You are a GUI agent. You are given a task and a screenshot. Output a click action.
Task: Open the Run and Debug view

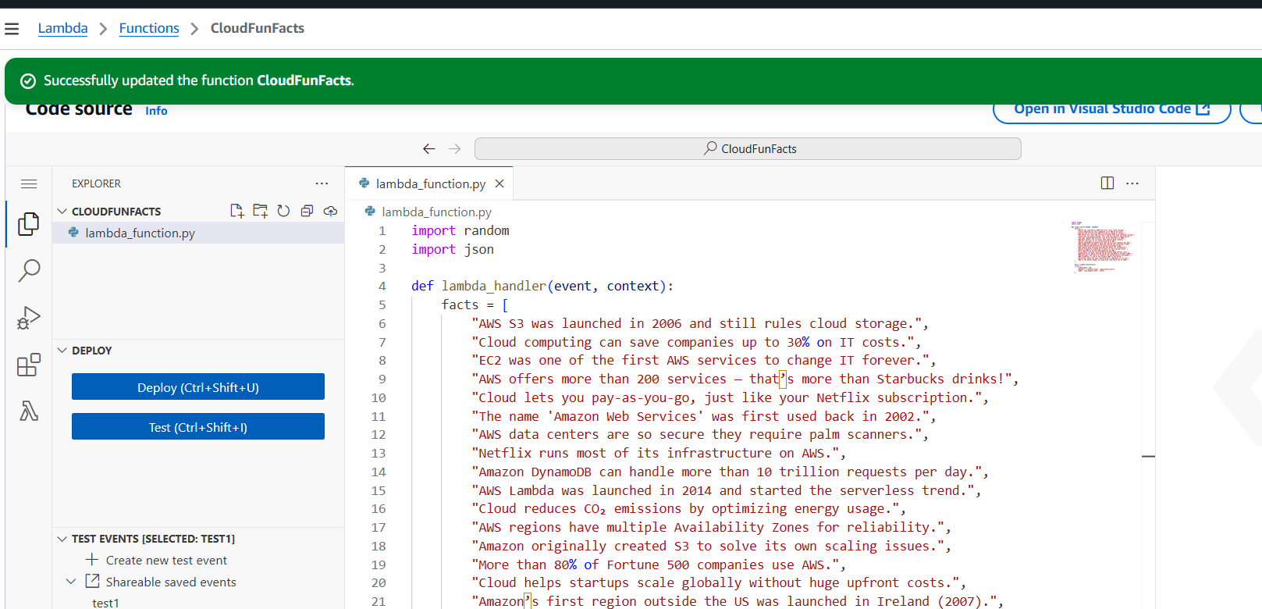pos(29,318)
